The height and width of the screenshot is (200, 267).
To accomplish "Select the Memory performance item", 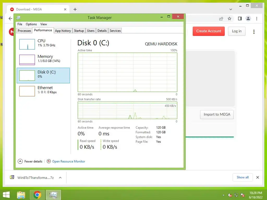I will pyautogui.click(x=43, y=60).
